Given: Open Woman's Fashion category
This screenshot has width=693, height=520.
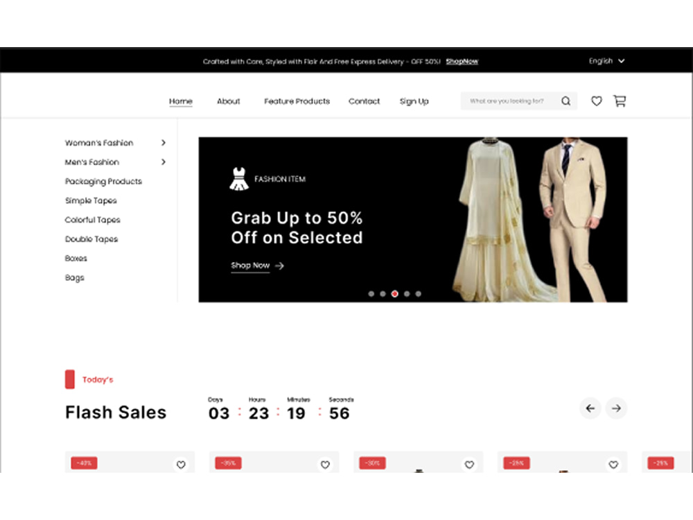Looking at the screenshot, I should 99,143.
